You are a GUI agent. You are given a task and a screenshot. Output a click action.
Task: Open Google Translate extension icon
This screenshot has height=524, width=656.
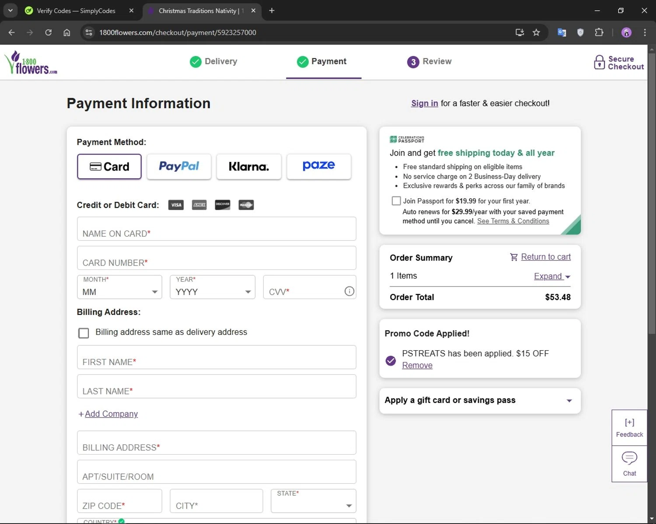[562, 32]
